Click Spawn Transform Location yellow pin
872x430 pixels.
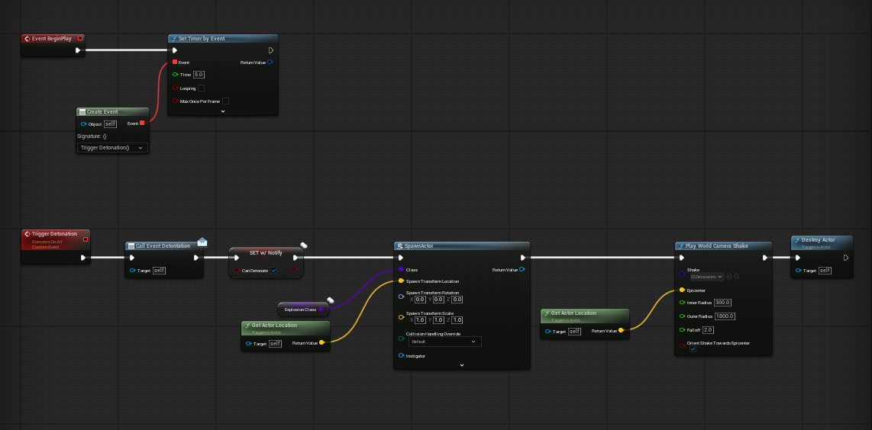[x=401, y=281]
